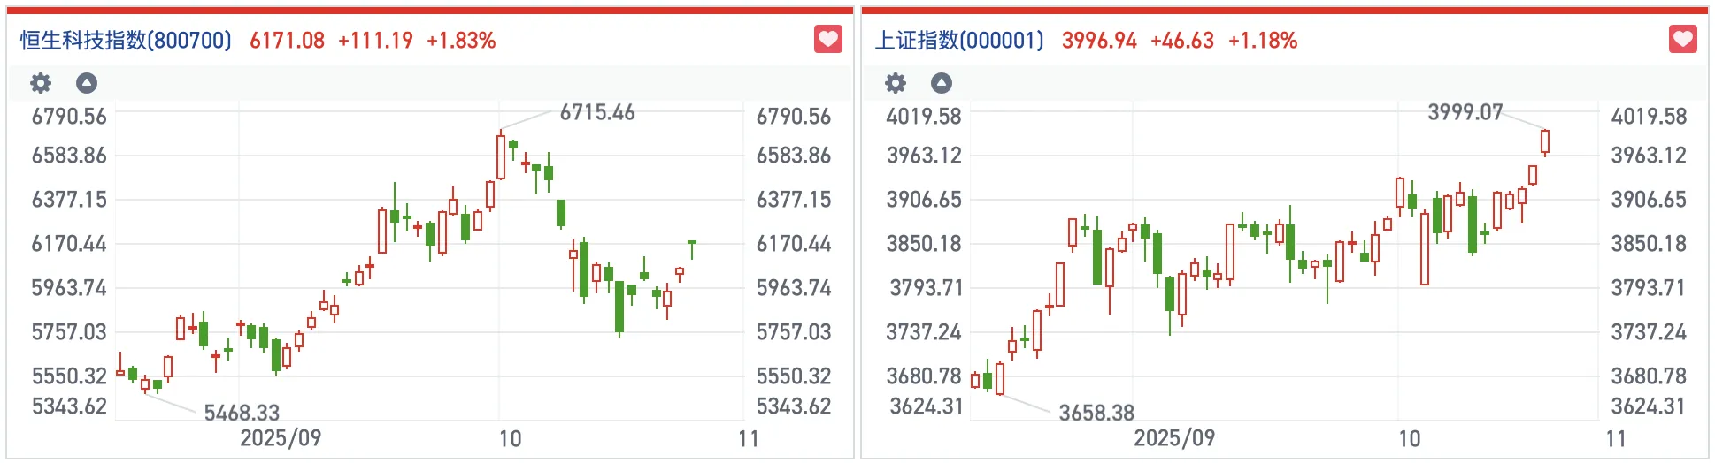Toggle favorite heart for 恒生科技指数
Image resolution: width=1715 pixels, height=463 pixels.
tap(827, 40)
